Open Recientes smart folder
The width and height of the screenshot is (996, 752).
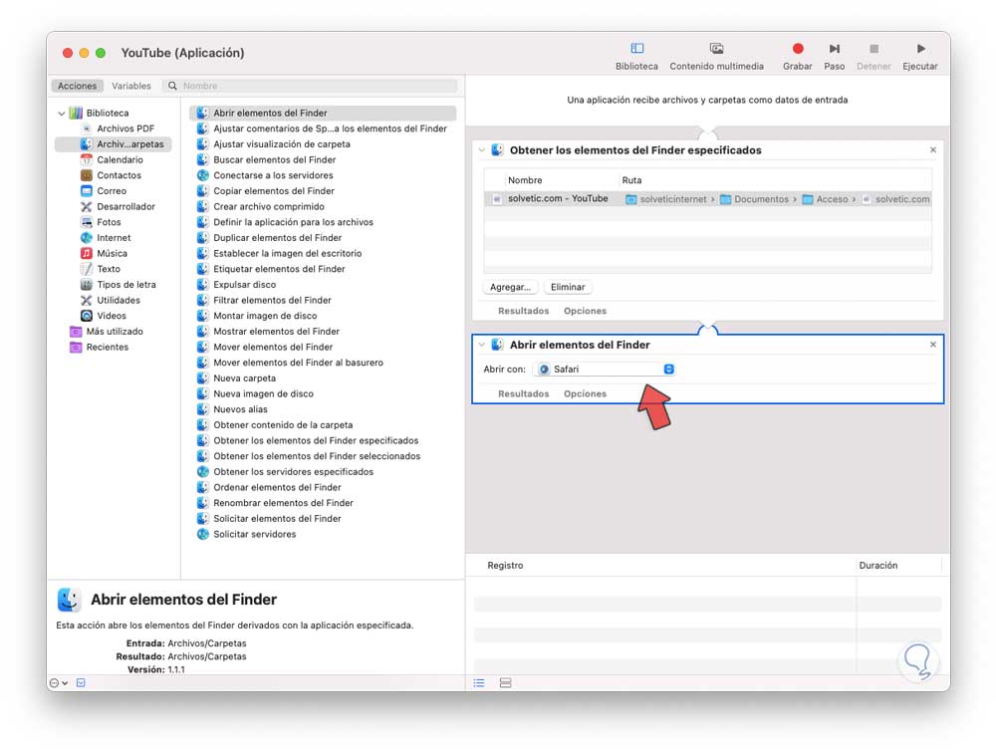pyautogui.click(x=99, y=347)
